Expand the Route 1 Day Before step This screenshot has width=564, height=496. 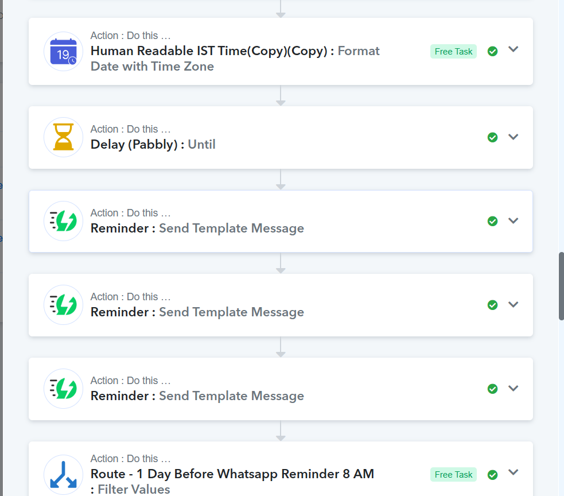514,472
